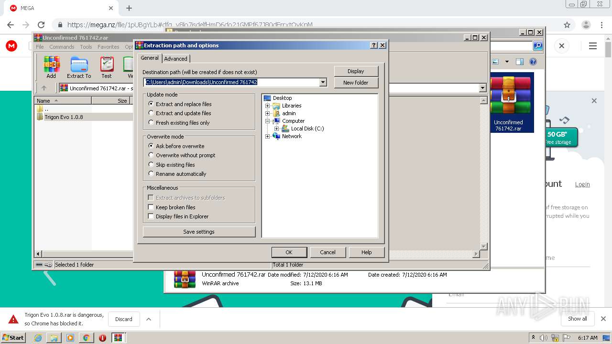Click the New folder button
The image size is (612, 344).
point(356,83)
